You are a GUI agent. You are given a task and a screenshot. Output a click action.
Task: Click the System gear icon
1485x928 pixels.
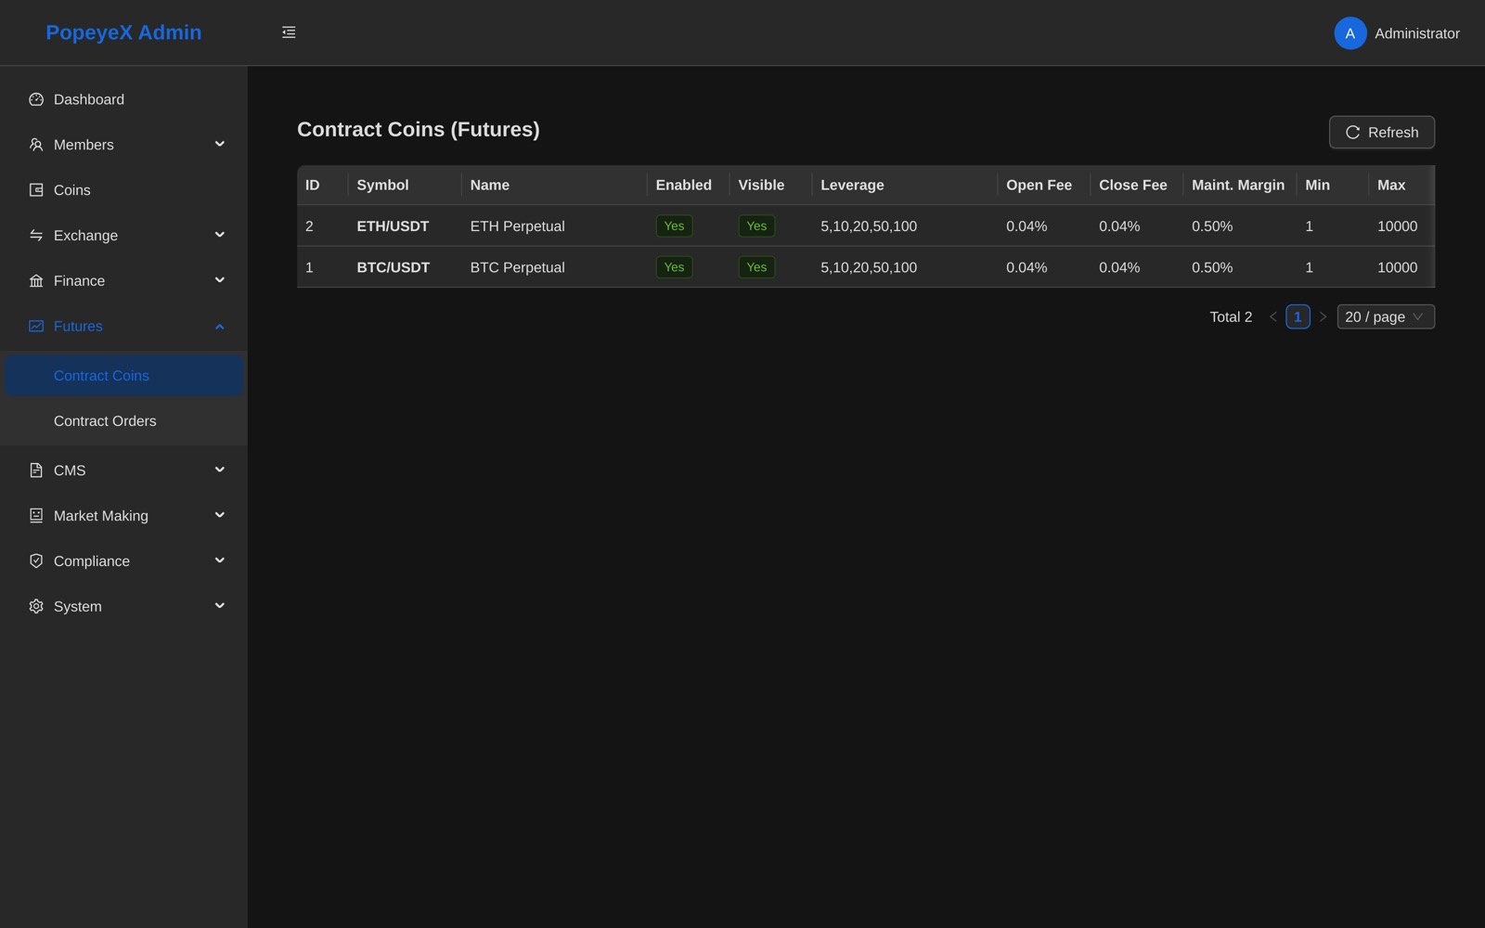pos(36,607)
